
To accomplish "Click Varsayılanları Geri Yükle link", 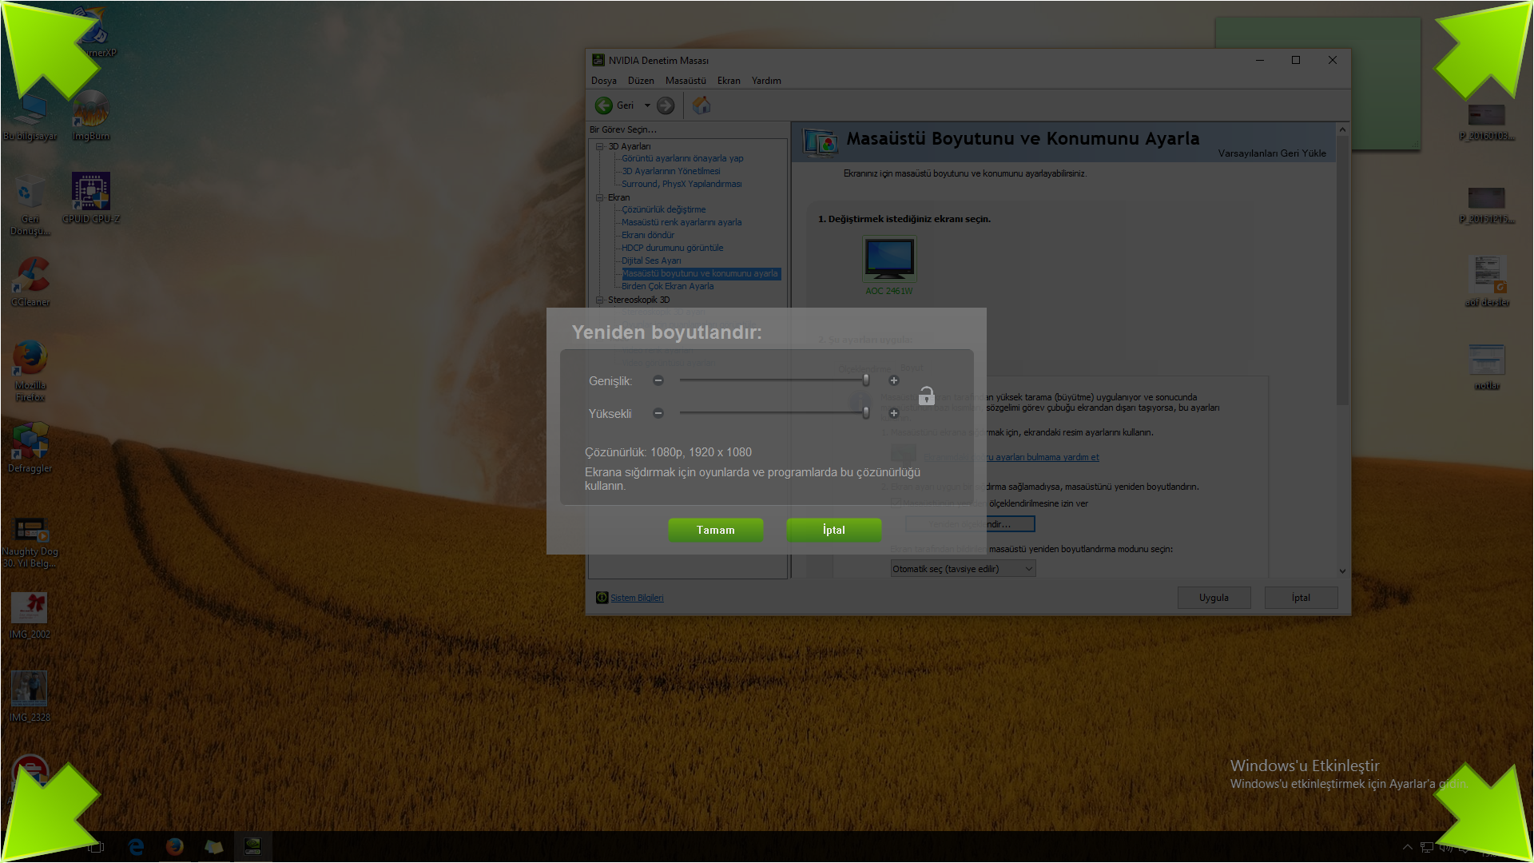I will click(x=1272, y=153).
